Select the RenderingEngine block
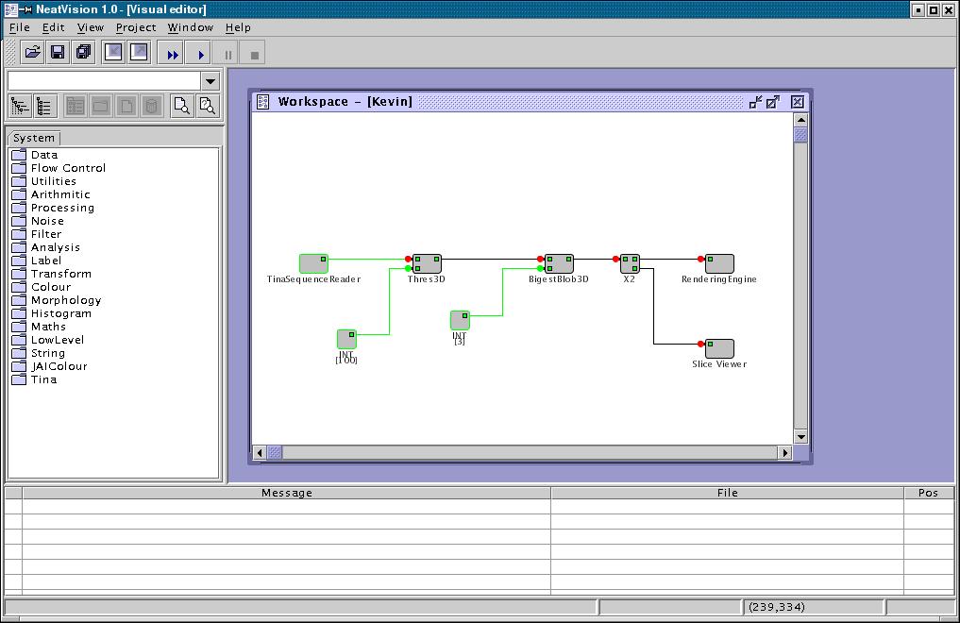 (719, 263)
